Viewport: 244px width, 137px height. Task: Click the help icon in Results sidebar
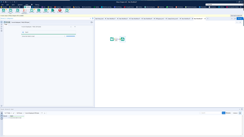tap(2, 119)
